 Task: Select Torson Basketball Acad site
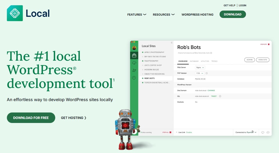[x=157, y=83]
